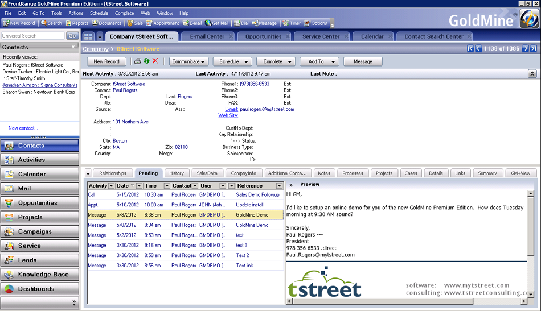This screenshot has width=541, height=311.
Task: Click the print icon in the record toolbar
Action: tap(137, 61)
